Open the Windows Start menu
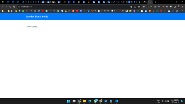Screen dimensions: 185x104 69,101
